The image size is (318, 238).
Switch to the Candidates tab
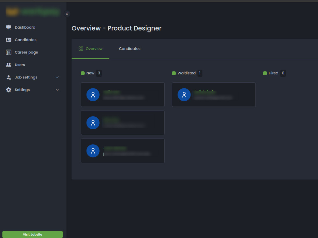click(x=130, y=49)
